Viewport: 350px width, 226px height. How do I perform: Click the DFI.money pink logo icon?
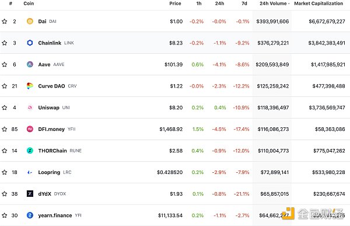30,129
